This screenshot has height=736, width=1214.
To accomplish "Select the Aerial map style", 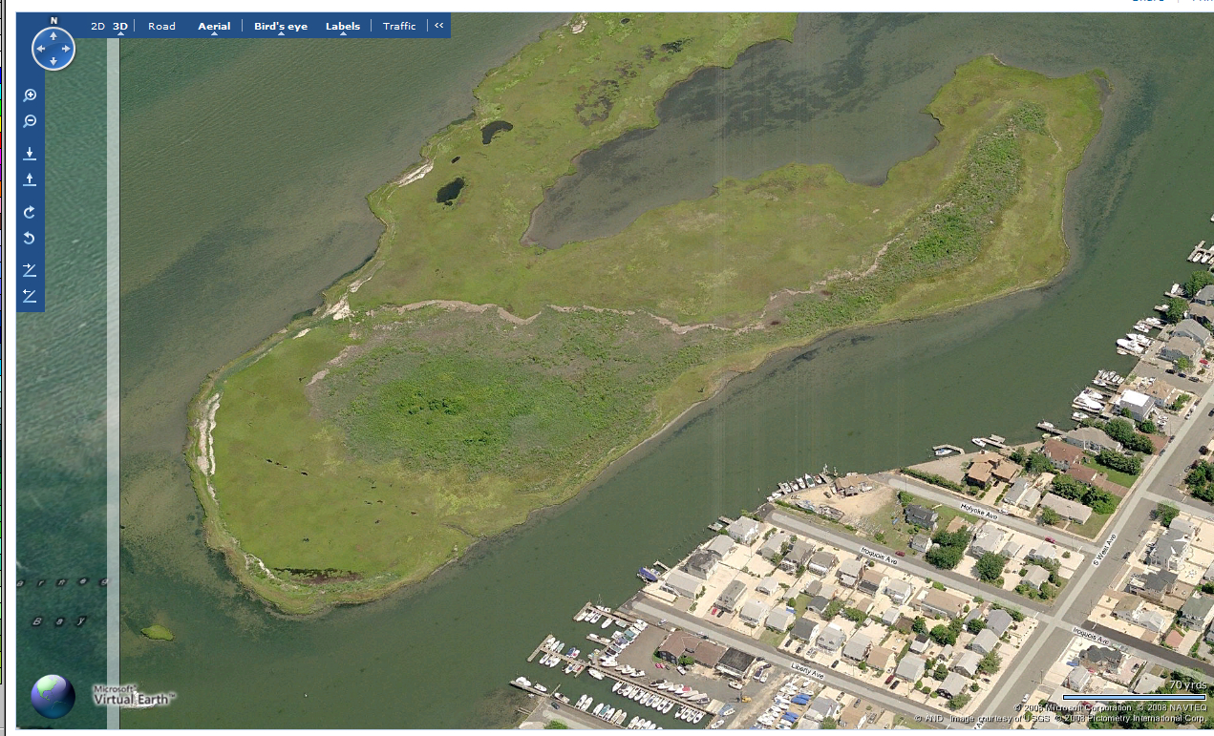I will tap(214, 26).
